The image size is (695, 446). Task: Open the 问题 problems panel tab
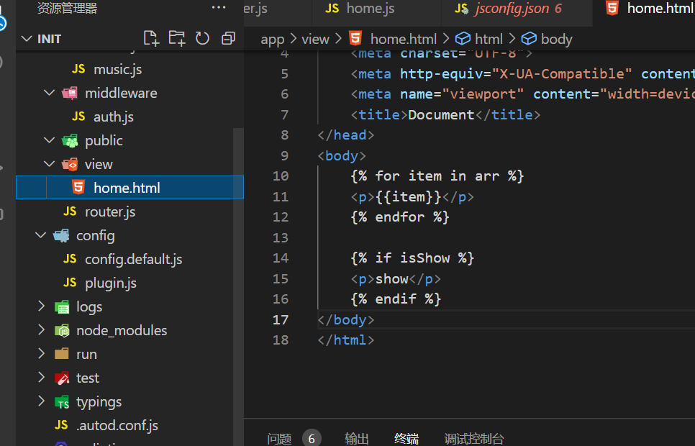click(x=280, y=439)
